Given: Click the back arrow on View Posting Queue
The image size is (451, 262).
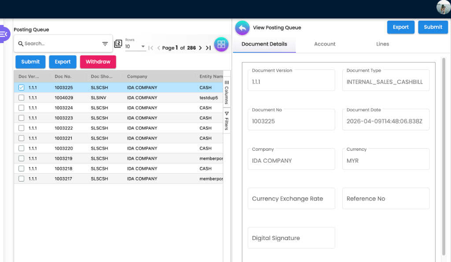Looking at the screenshot, I should (x=242, y=28).
